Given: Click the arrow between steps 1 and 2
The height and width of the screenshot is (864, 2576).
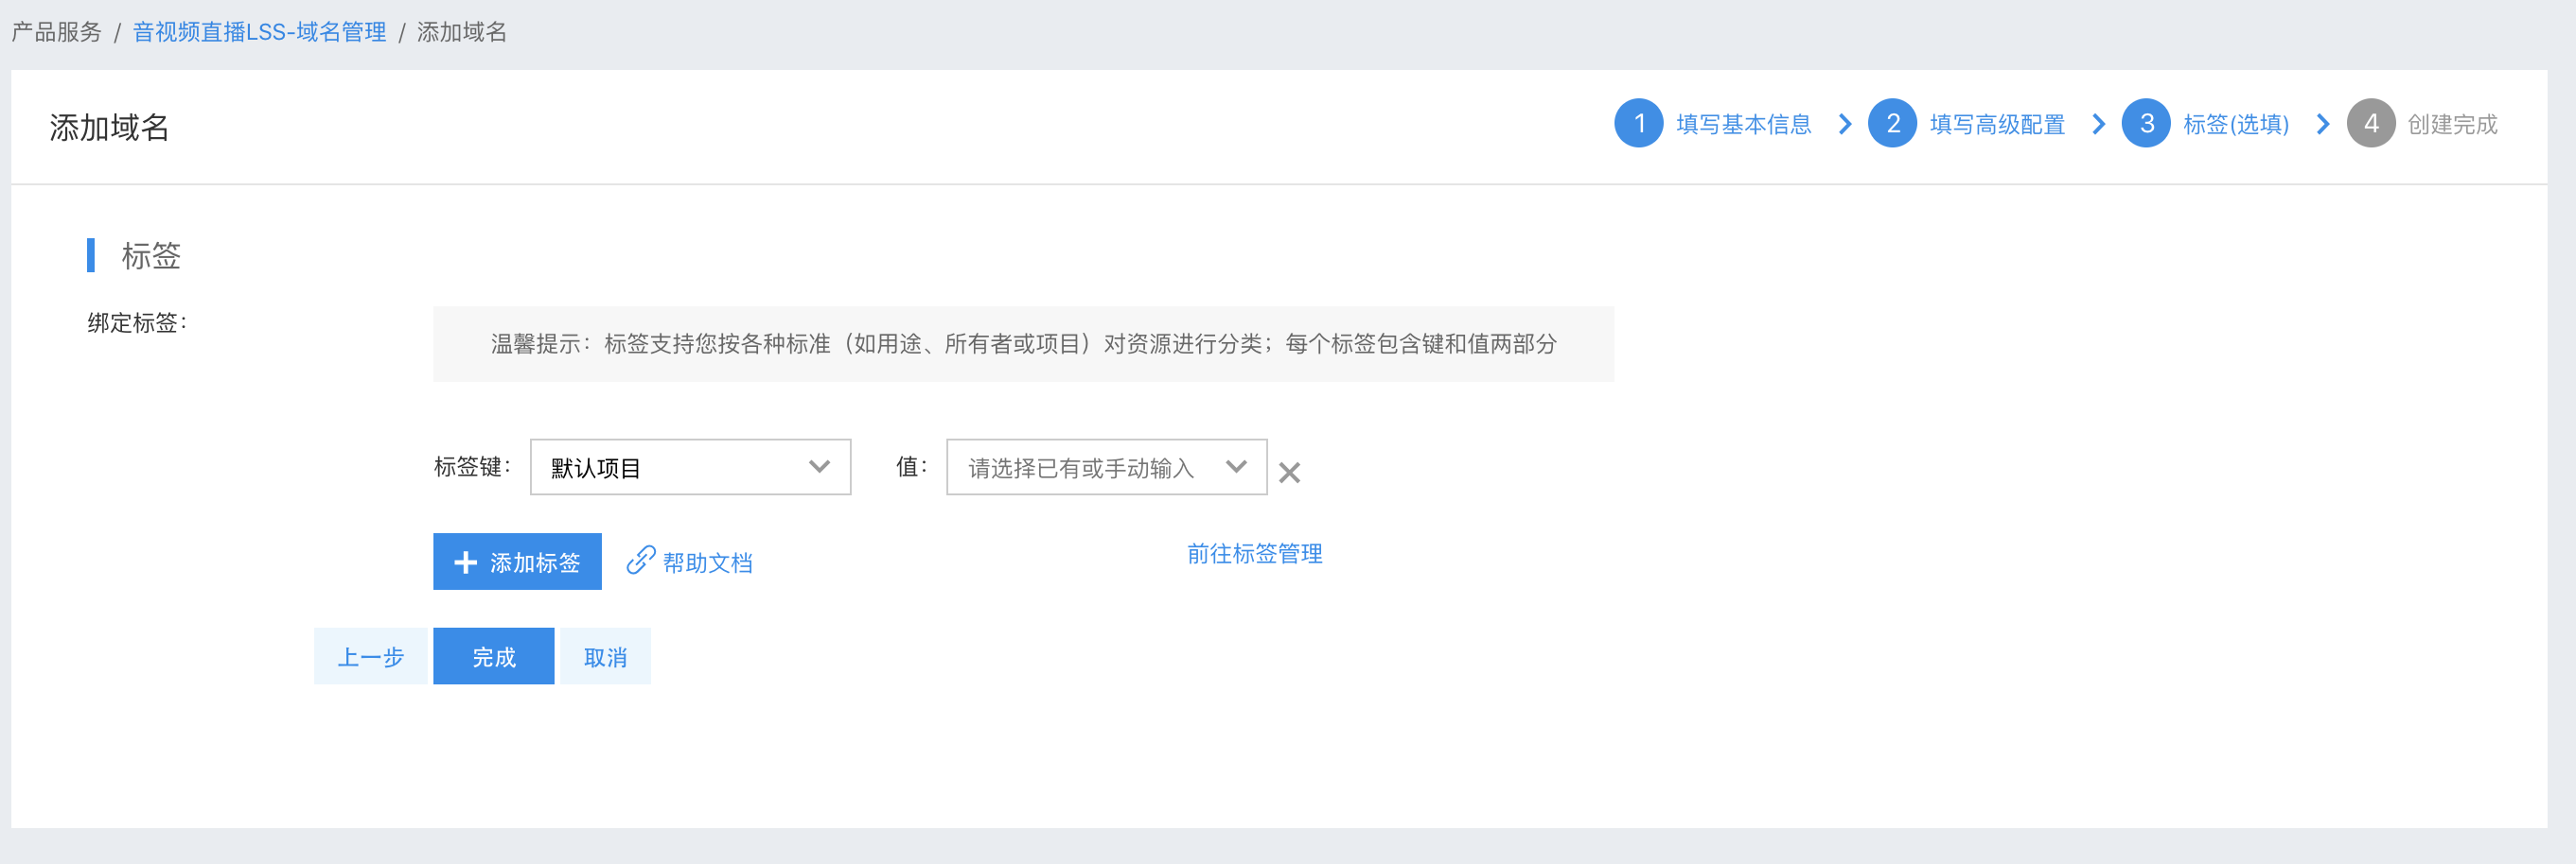Looking at the screenshot, I should click(x=1845, y=124).
